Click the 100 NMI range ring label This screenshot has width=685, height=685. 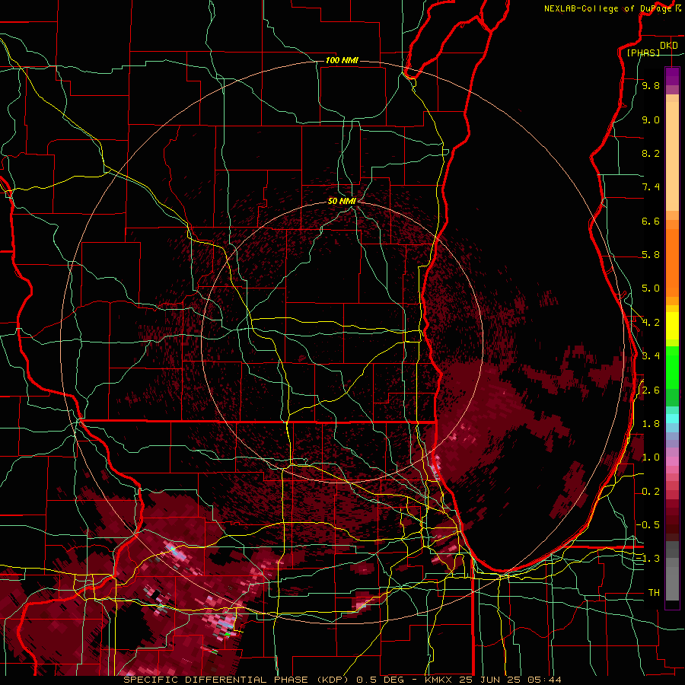click(342, 60)
